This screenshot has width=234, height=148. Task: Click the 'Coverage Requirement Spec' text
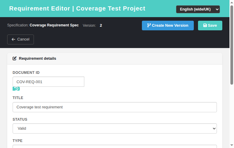(x=54, y=25)
